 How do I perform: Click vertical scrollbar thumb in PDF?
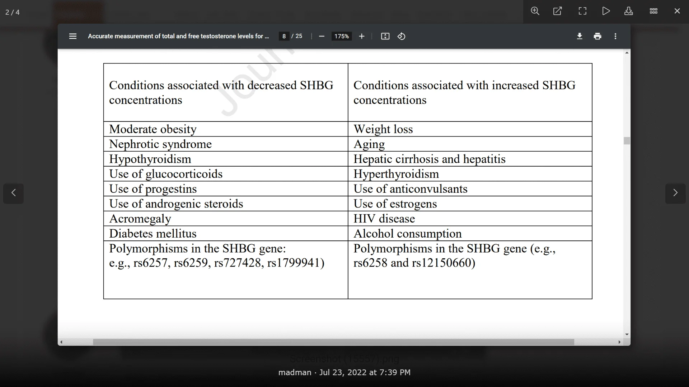click(627, 141)
